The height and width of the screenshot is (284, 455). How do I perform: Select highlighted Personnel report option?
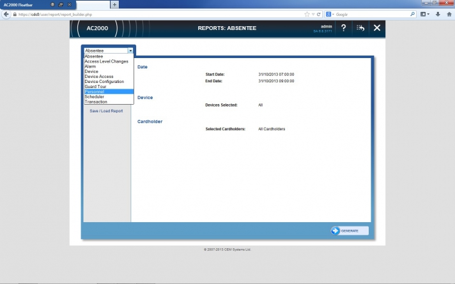point(109,91)
